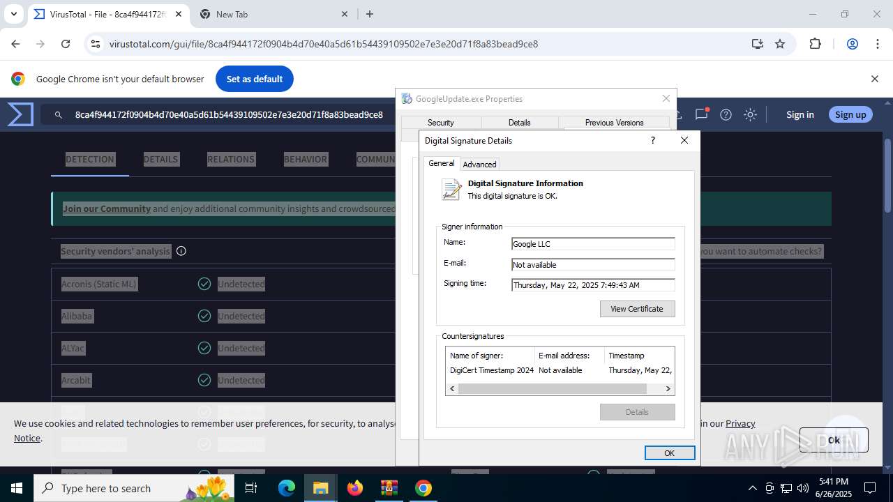This screenshot has height=502, width=893.
Task: Open the Chrome extensions menu
Action: 815,44
